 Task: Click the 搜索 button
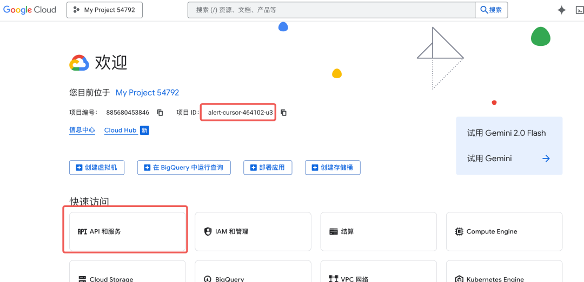click(x=491, y=10)
